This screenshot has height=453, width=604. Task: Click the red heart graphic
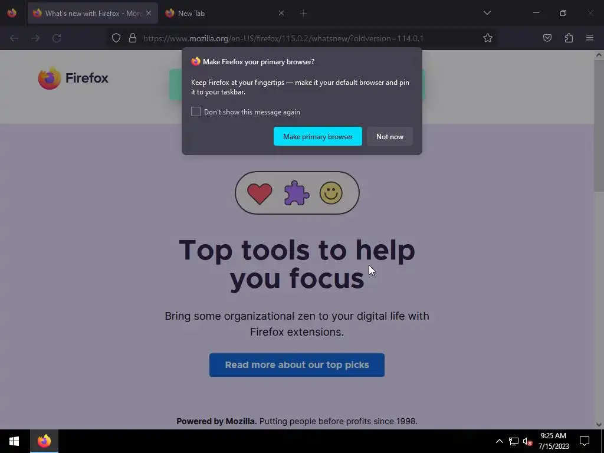(x=260, y=193)
